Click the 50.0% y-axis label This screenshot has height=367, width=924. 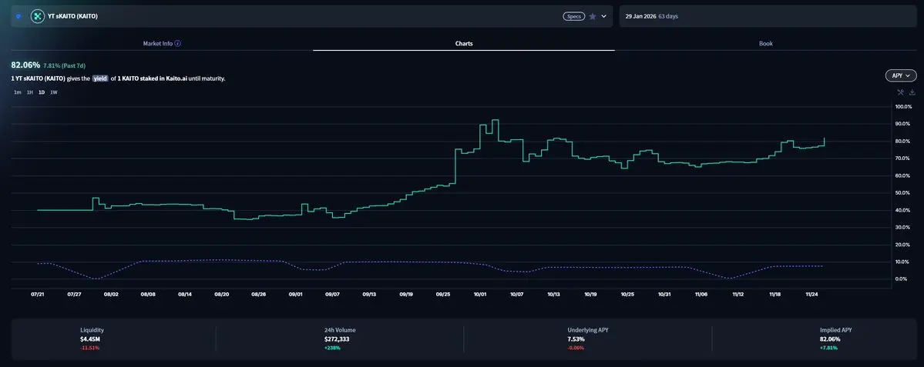click(904, 193)
